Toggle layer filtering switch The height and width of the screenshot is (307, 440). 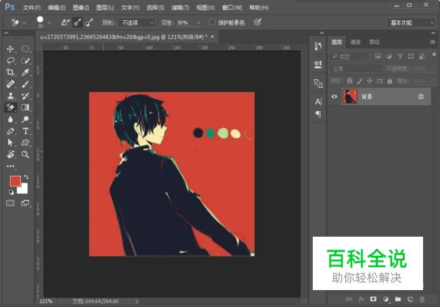[434, 54]
